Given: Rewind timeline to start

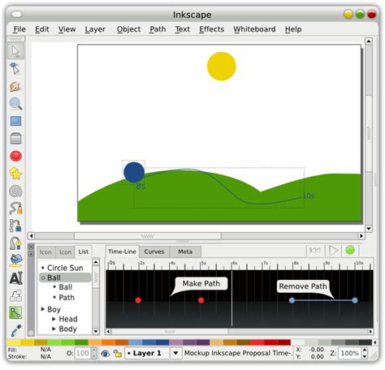Looking at the screenshot, I should (315, 251).
